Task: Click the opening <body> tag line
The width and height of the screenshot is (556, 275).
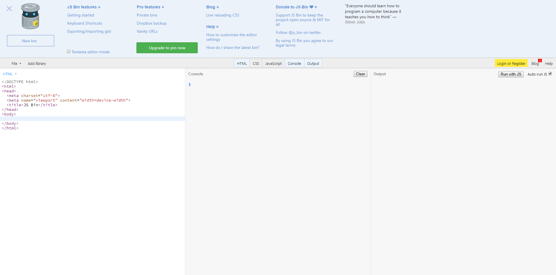Action: point(9,114)
